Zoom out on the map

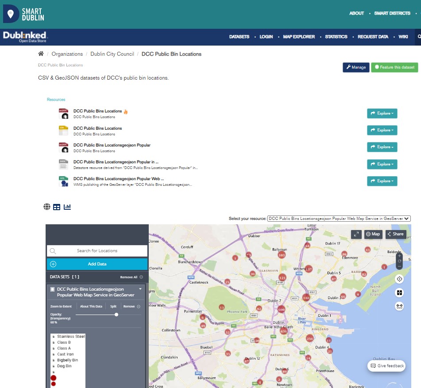point(399,266)
